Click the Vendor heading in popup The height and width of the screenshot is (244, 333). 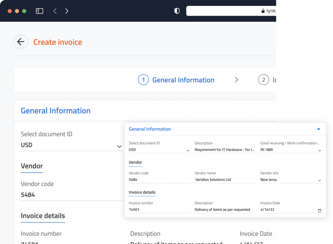click(x=135, y=162)
